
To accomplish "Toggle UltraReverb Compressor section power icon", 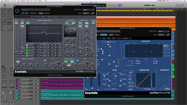I will [155, 70].
